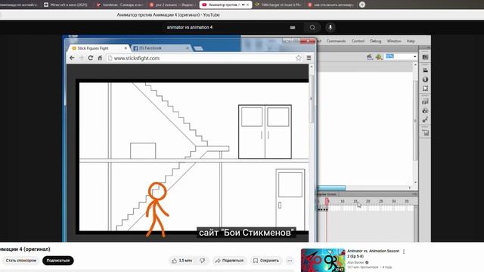This screenshot has width=484, height=272.
Task: Close the active Аниматор против YouTube tab
Action: (247, 5)
